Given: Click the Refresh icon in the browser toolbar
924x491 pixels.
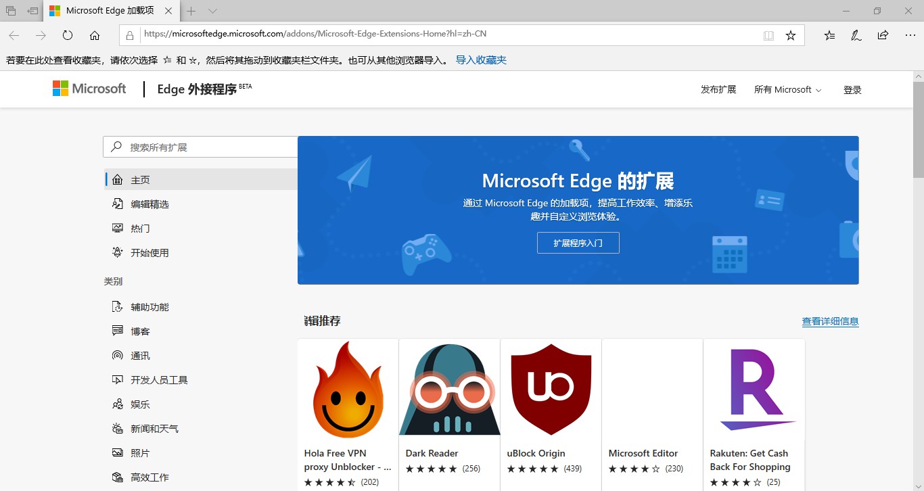Looking at the screenshot, I should (x=68, y=34).
